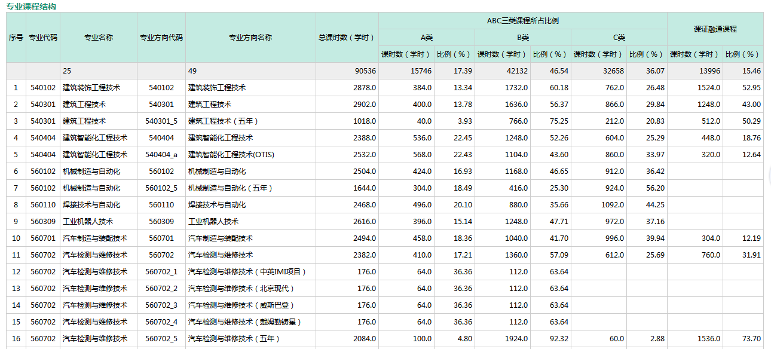Select the 序号 column header
The height and width of the screenshot is (349, 771).
point(16,37)
